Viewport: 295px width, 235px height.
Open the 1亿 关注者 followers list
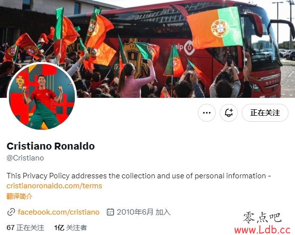tap(71, 228)
